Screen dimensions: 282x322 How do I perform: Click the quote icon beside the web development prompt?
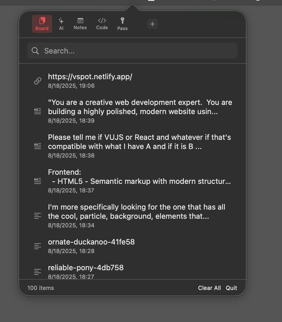coord(37,111)
